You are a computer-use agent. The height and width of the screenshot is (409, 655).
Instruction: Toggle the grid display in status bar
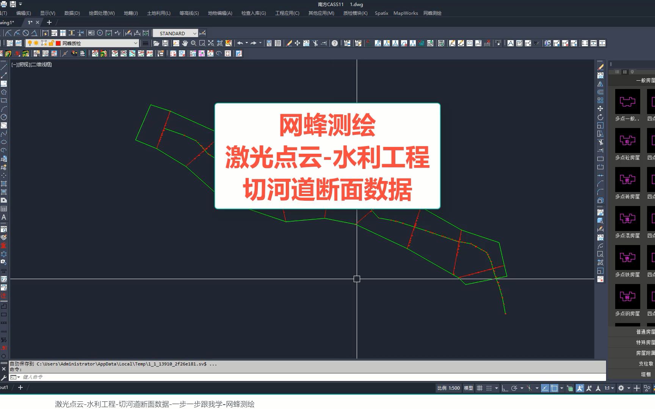[479, 388]
